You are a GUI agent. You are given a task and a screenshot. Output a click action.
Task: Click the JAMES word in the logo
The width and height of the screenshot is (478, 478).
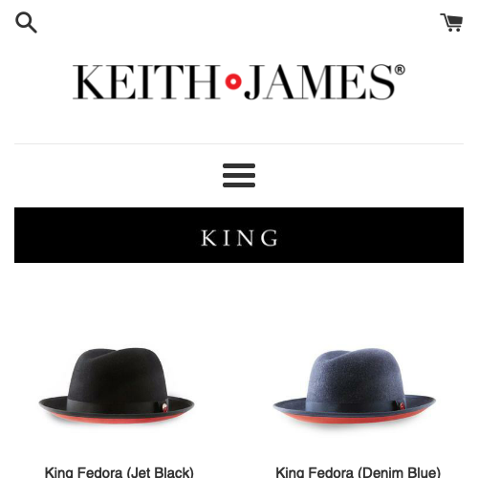(x=320, y=82)
